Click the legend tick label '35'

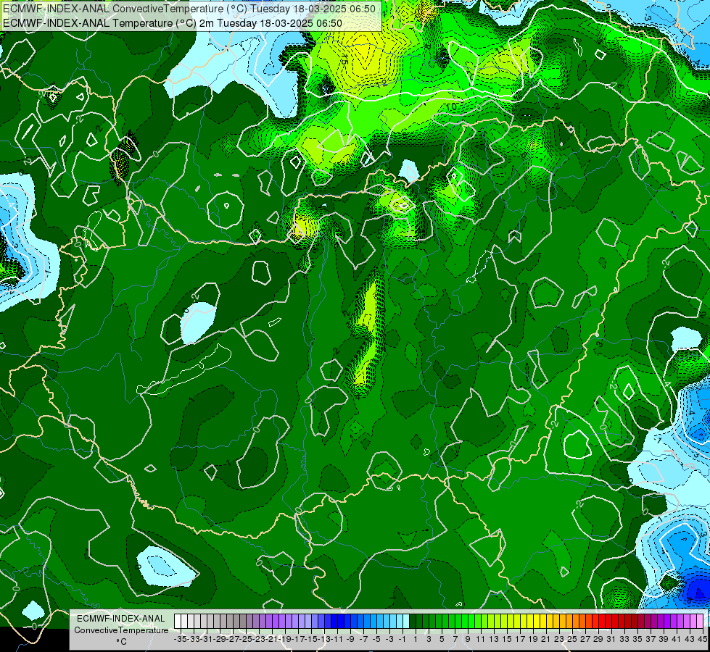pyautogui.click(x=637, y=639)
